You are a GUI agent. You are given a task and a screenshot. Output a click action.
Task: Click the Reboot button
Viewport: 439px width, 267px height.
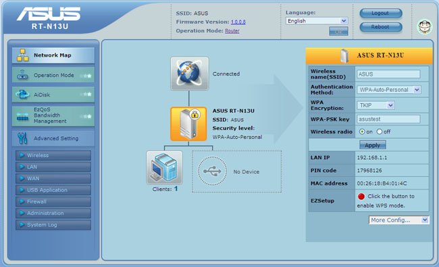point(381,27)
